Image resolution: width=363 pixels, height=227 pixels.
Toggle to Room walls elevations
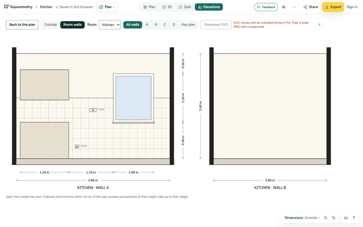coord(73,25)
